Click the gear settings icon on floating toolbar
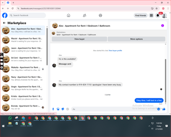This screenshot has height=137, width=171. (2, 67)
